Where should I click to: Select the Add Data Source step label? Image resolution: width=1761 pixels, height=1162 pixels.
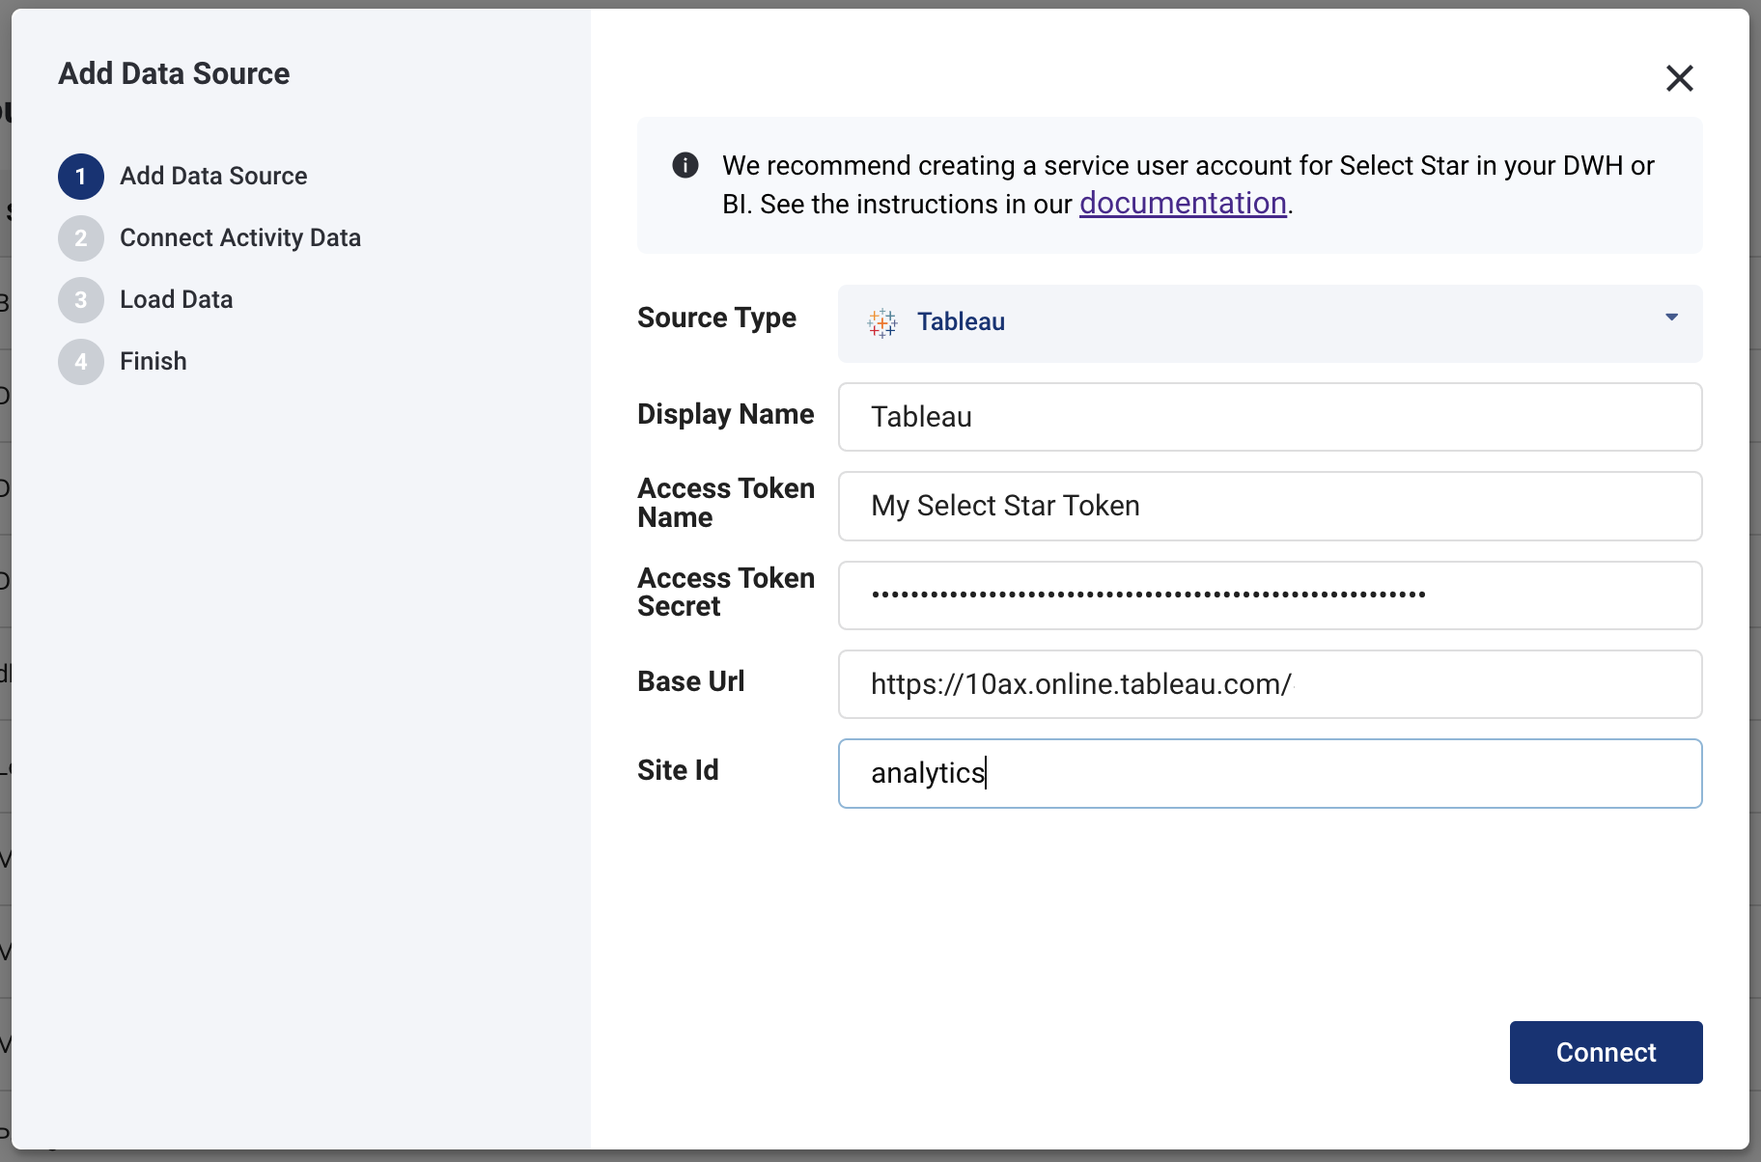pos(213,177)
